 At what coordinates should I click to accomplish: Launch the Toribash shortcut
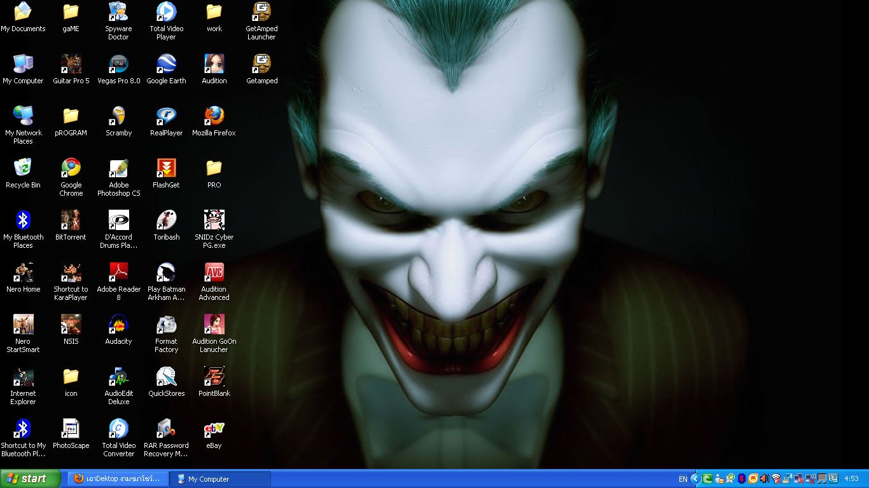pos(166,226)
